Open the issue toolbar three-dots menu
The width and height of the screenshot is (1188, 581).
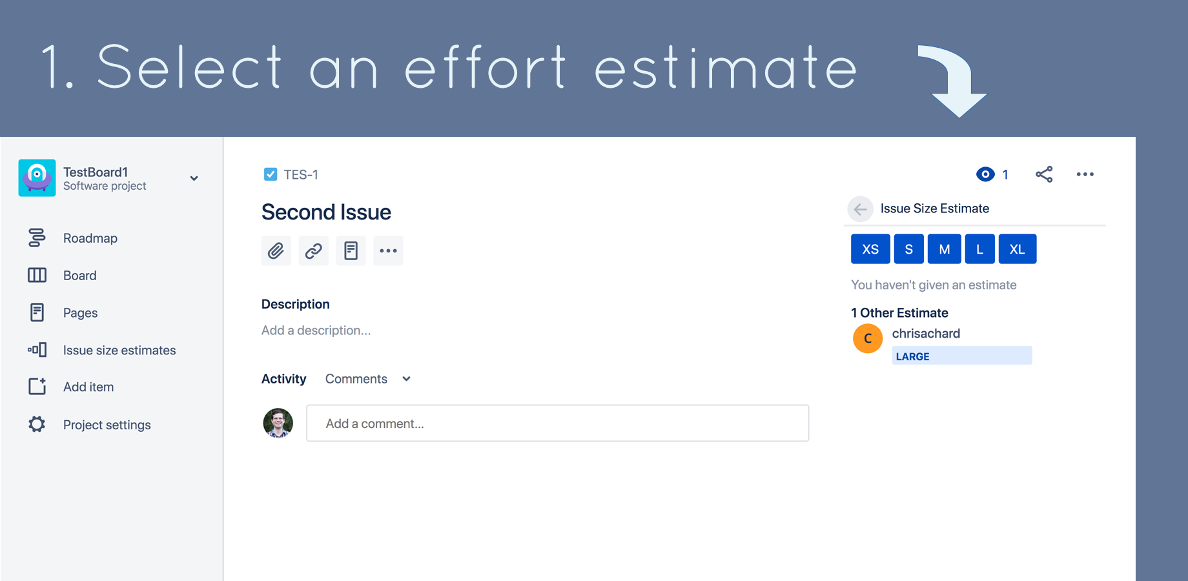click(x=388, y=250)
